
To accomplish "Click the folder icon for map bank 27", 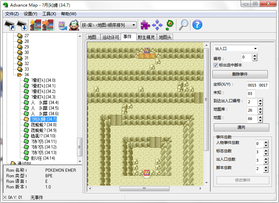I will pos(20,36).
